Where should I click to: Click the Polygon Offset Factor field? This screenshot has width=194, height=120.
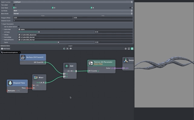[43, 18]
